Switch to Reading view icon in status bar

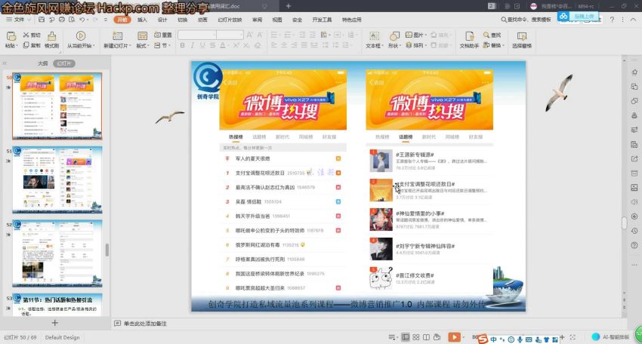[x=426, y=337]
